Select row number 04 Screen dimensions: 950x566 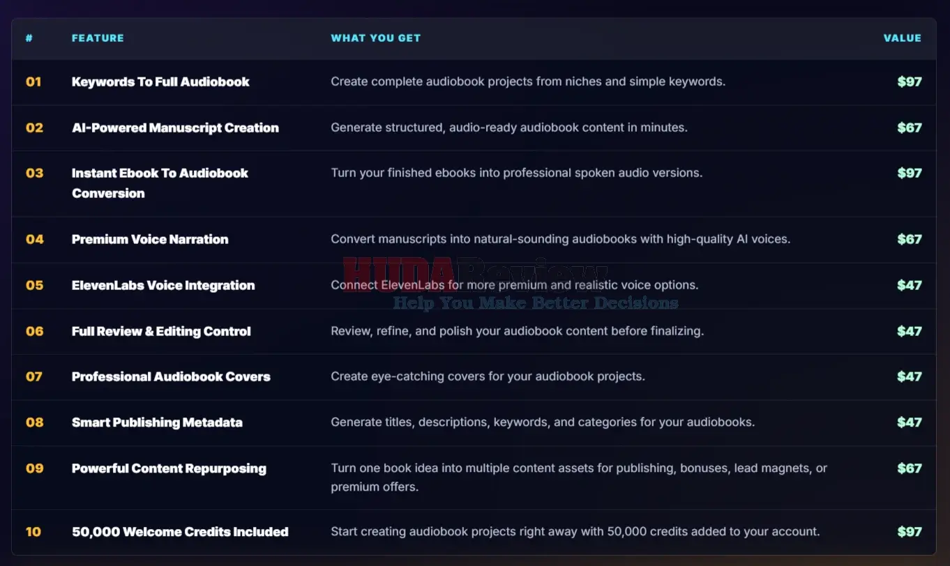pyautogui.click(x=34, y=239)
